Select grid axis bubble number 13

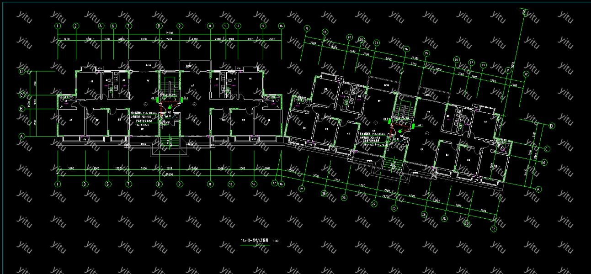[x=238, y=26]
